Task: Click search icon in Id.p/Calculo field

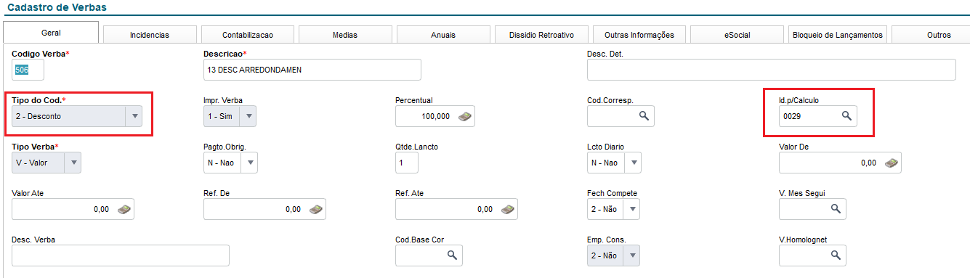Action: (x=846, y=116)
